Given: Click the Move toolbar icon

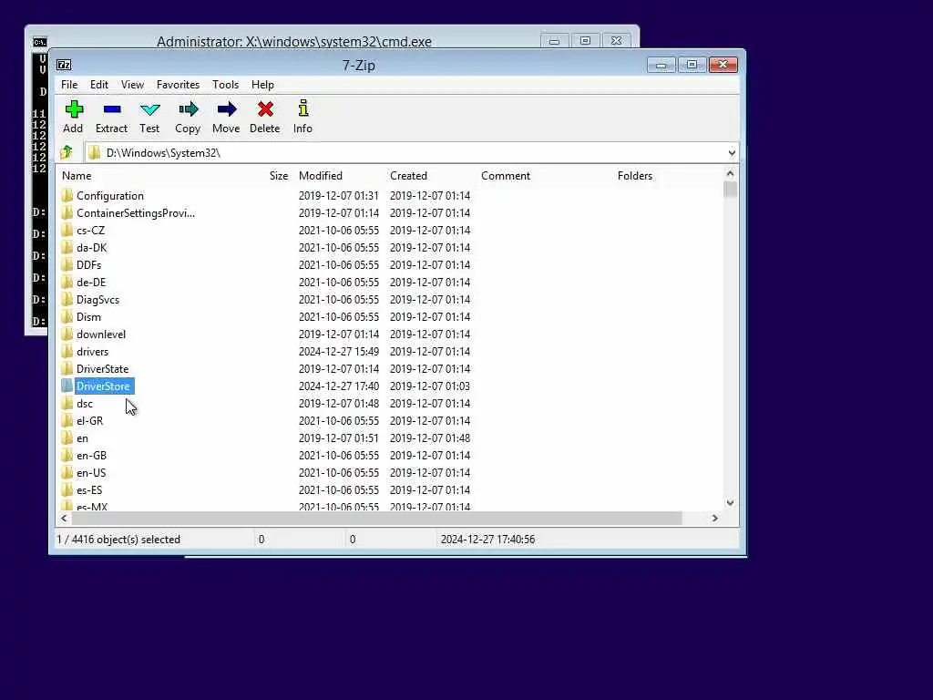Looking at the screenshot, I should [226, 109].
